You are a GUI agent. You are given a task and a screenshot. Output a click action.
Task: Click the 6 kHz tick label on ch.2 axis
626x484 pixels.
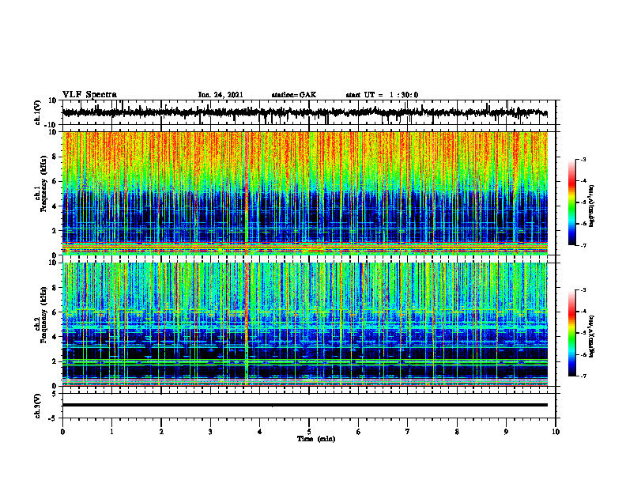point(55,312)
